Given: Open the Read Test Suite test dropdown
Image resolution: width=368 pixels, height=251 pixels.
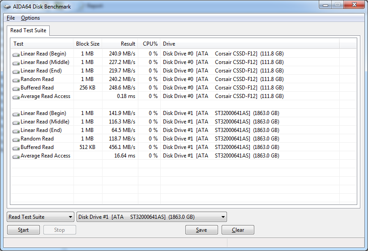Looking at the screenshot, I should pyautogui.click(x=41, y=217).
